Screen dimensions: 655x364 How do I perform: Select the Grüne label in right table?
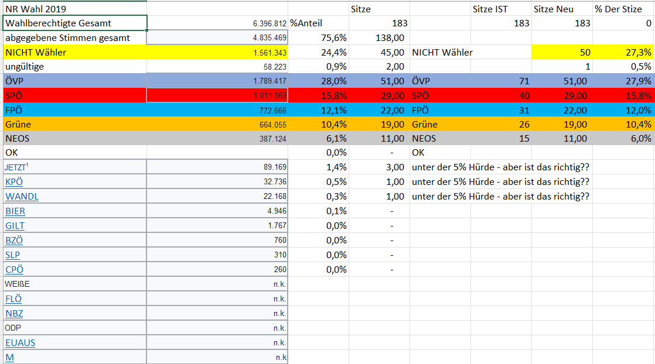tap(440, 125)
